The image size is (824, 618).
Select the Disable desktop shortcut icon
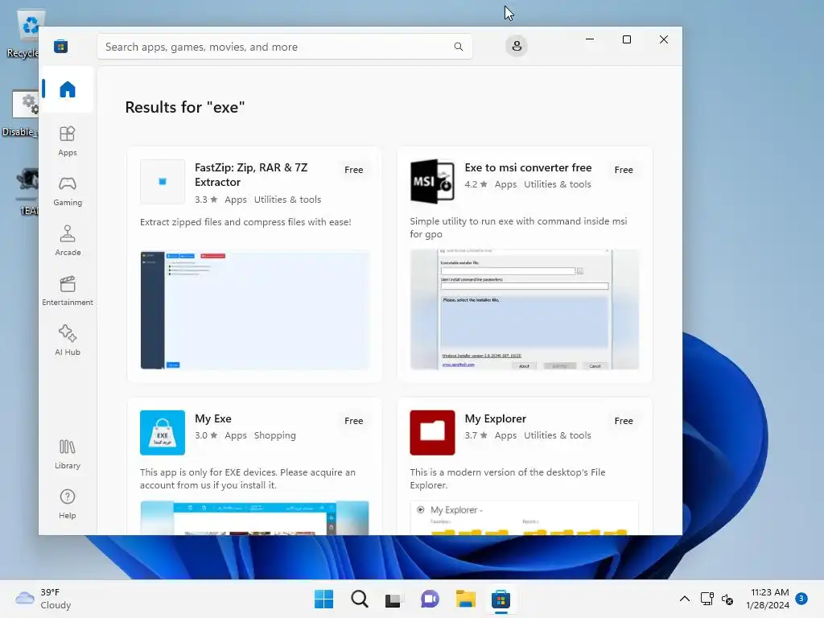(21, 114)
